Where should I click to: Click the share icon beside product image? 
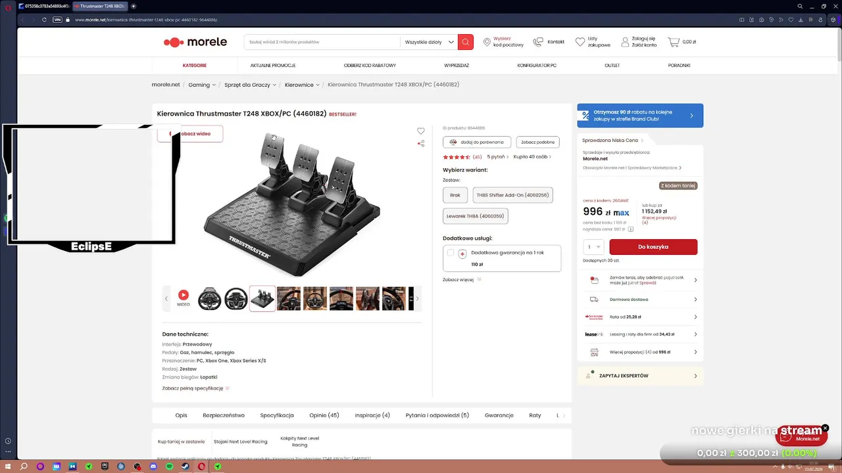[x=421, y=143]
